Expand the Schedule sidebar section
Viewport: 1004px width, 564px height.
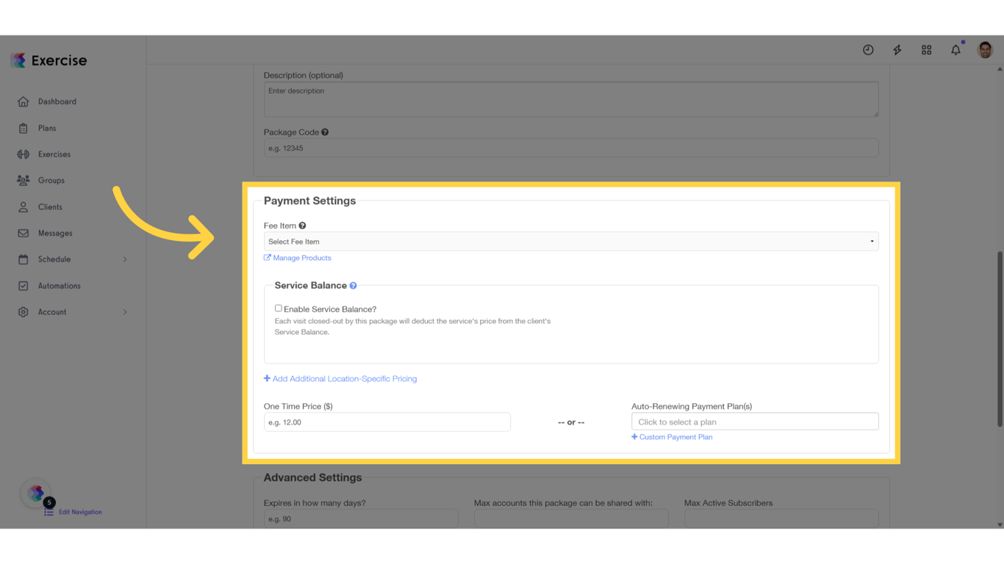tap(56, 259)
